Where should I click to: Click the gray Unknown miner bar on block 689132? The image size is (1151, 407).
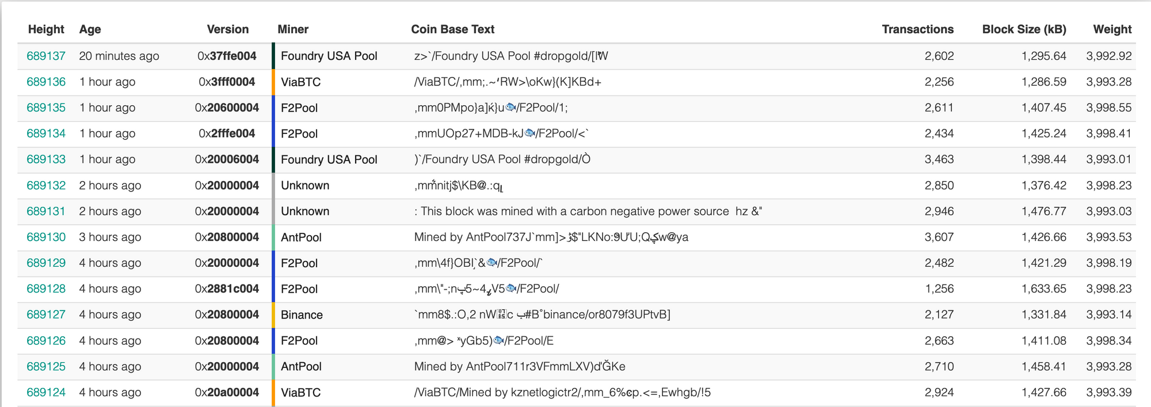tap(273, 185)
